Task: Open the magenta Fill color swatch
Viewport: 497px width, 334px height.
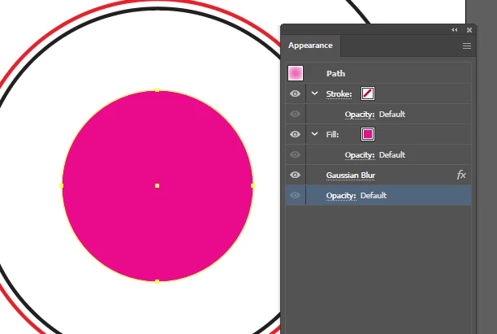Action: [368, 134]
